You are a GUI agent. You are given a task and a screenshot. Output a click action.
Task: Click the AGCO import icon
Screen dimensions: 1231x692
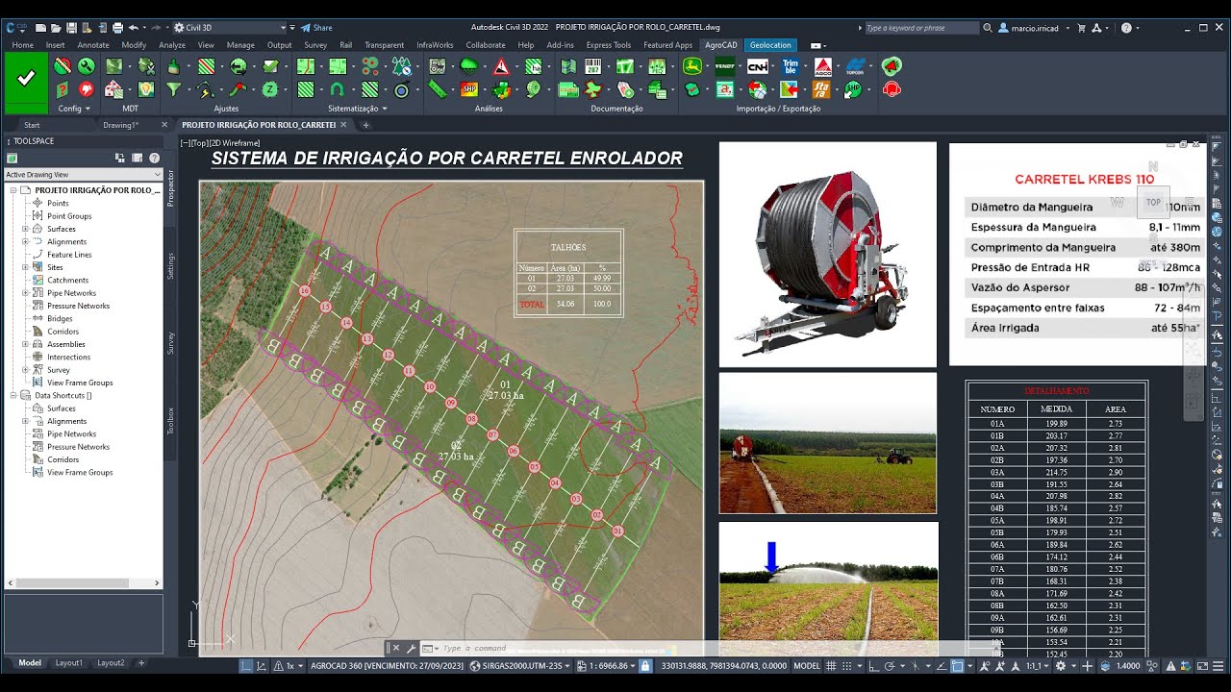click(823, 66)
